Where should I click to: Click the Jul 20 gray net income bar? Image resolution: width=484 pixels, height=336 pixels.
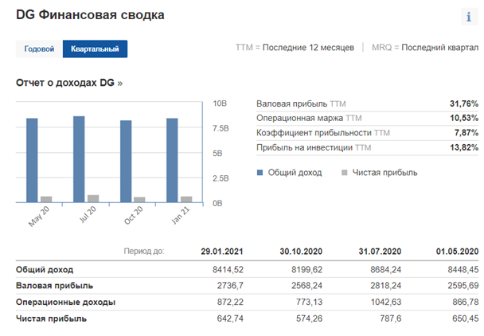point(93,198)
